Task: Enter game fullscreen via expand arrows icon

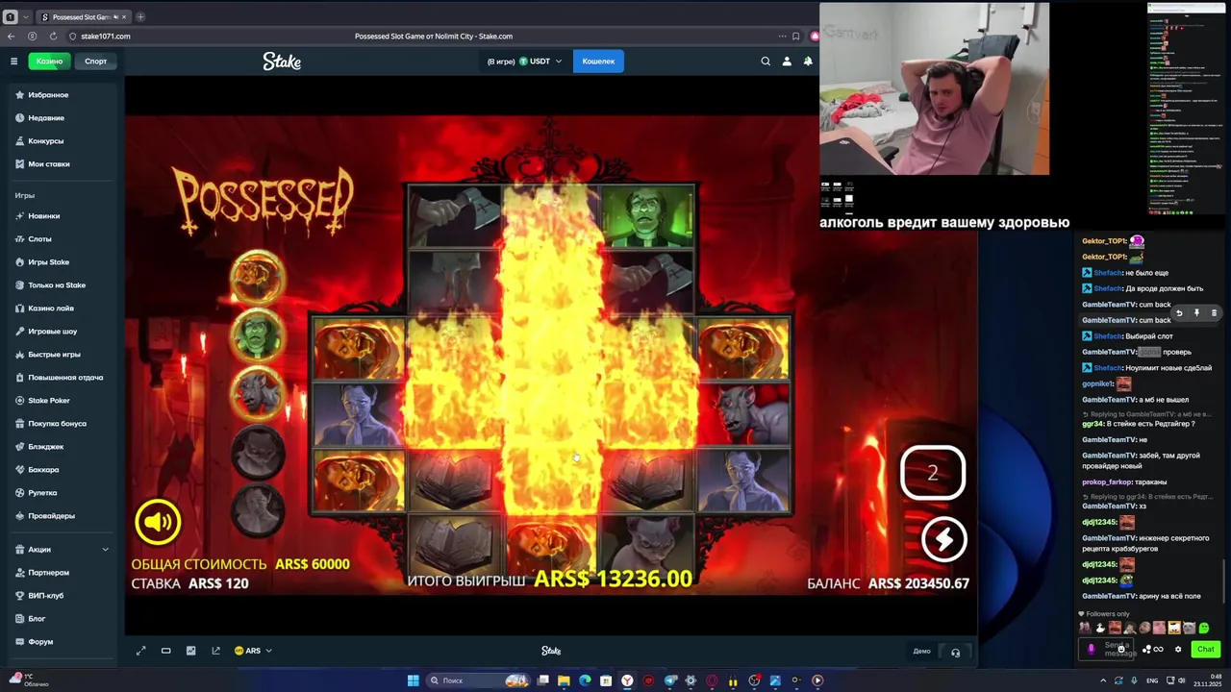Action: pos(140,651)
